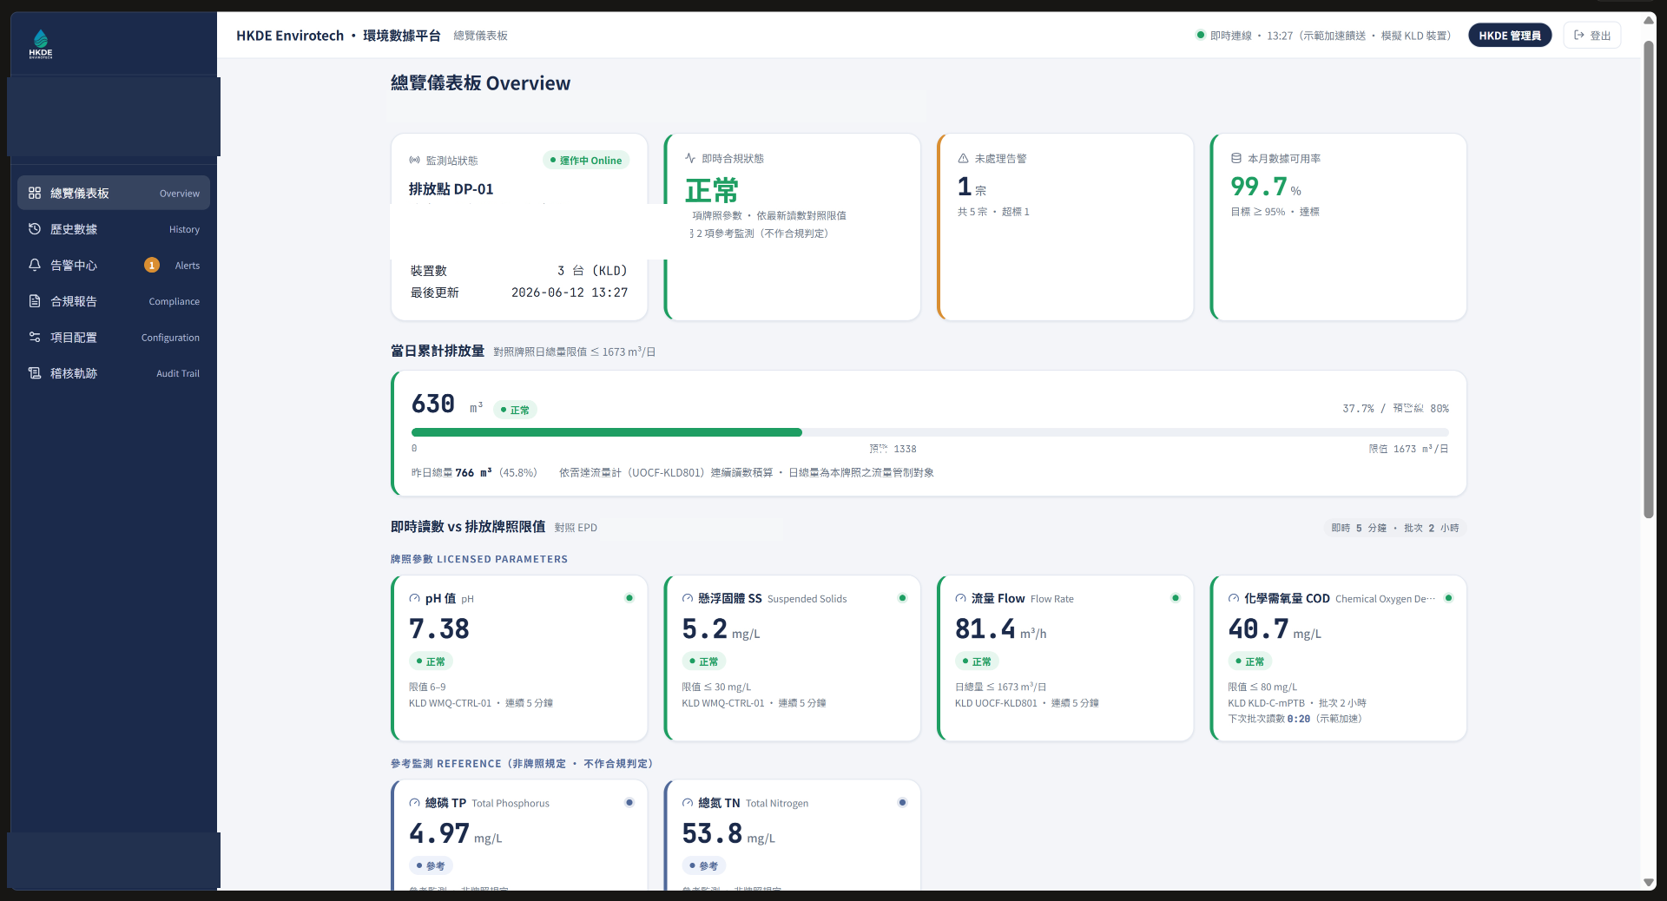Click the HKDE water drop logo
This screenshot has height=901, width=1667.
(x=41, y=43)
